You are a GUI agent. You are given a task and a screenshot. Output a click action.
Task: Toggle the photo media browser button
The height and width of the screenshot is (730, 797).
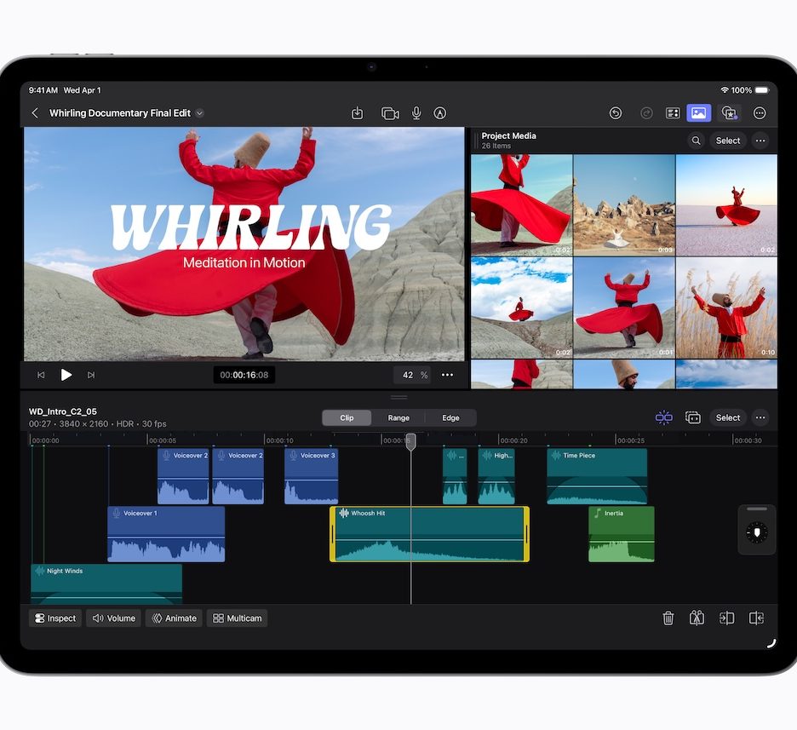coord(698,113)
